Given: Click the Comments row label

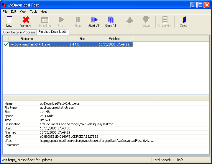Looking at the screenshot, I should pos(12,145).
